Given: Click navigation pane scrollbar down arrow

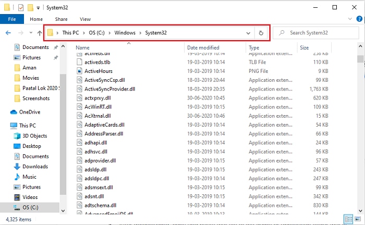Looking at the screenshot, I should [x=63, y=211].
